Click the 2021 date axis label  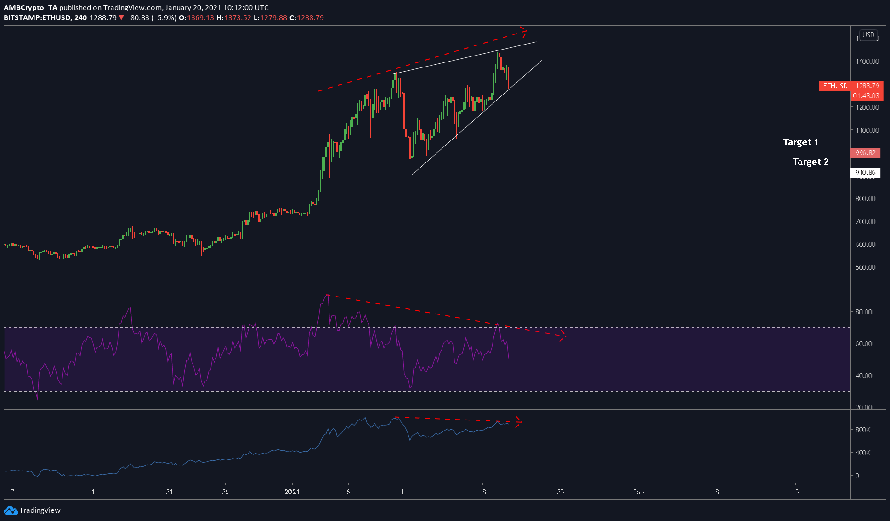pos(292,492)
